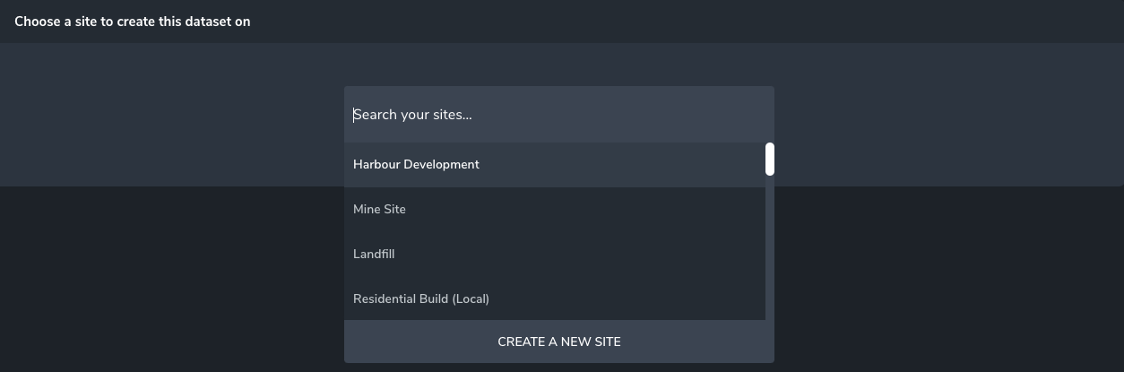
Task: Select the Harbour Development site
Action: [x=417, y=165]
